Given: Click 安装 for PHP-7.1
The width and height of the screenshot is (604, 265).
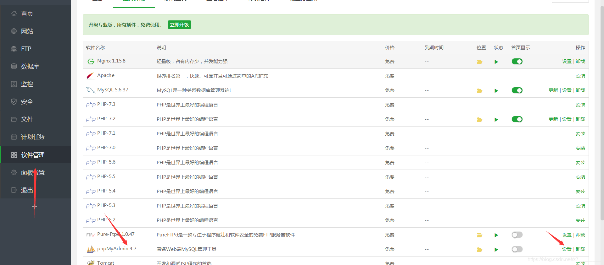Looking at the screenshot, I should (x=580, y=134).
